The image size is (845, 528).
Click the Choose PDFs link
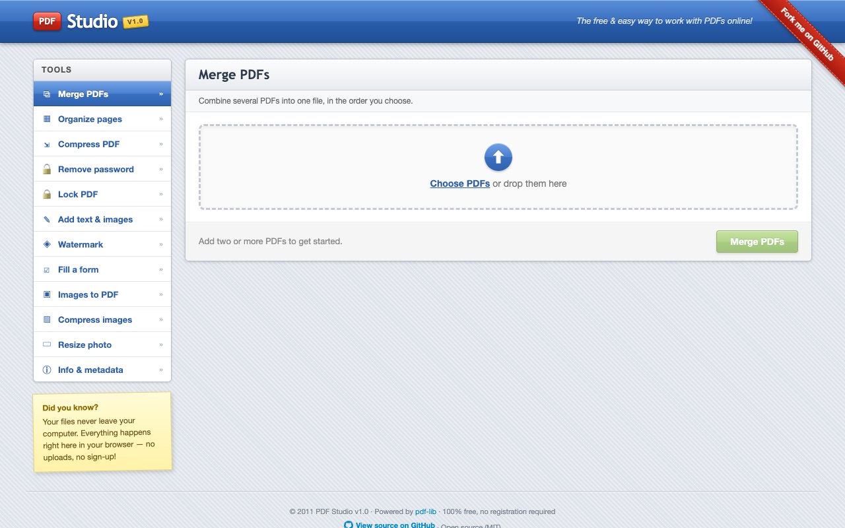point(459,183)
